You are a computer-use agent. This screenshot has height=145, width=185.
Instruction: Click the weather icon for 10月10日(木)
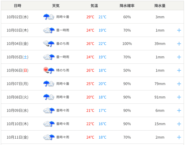click(49, 124)
